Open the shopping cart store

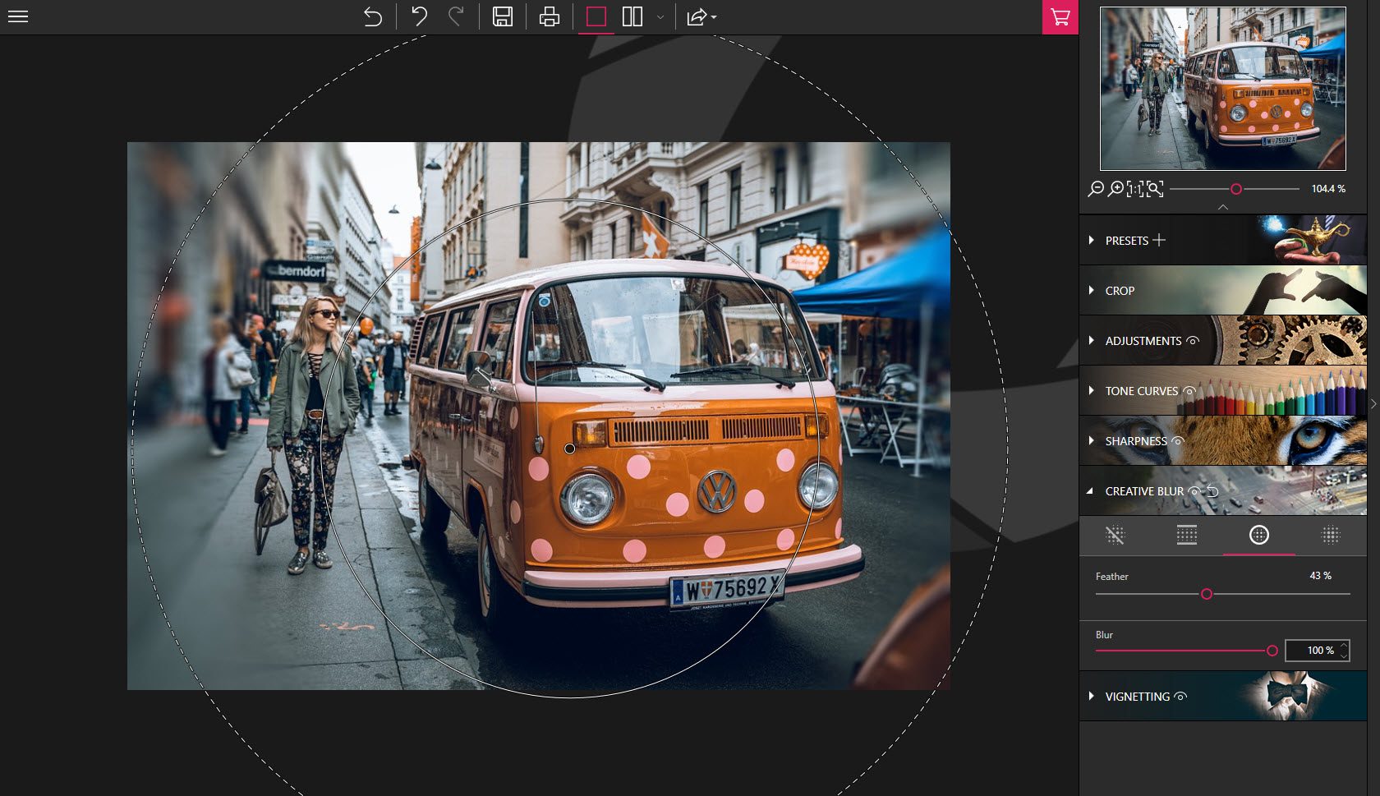coord(1060,16)
